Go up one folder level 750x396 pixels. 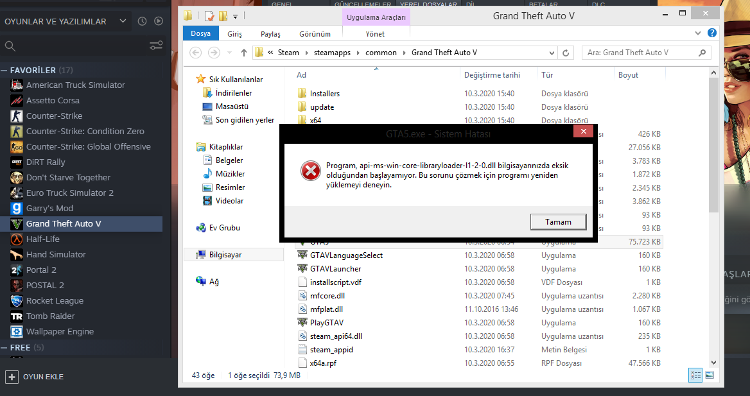(x=244, y=53)
